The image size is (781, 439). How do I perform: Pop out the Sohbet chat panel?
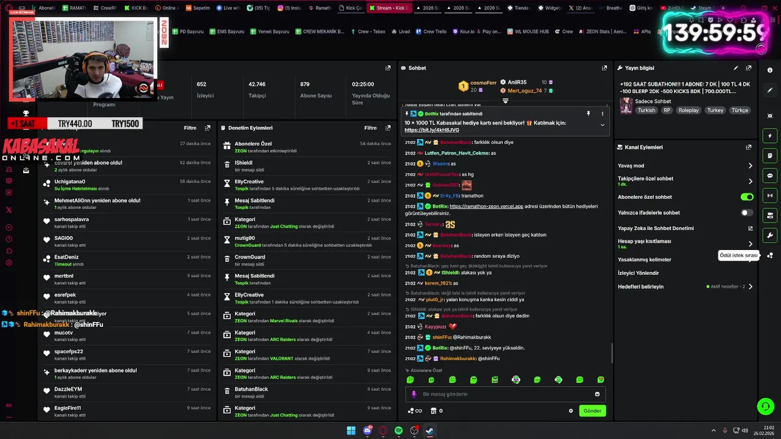coord(604,68)
